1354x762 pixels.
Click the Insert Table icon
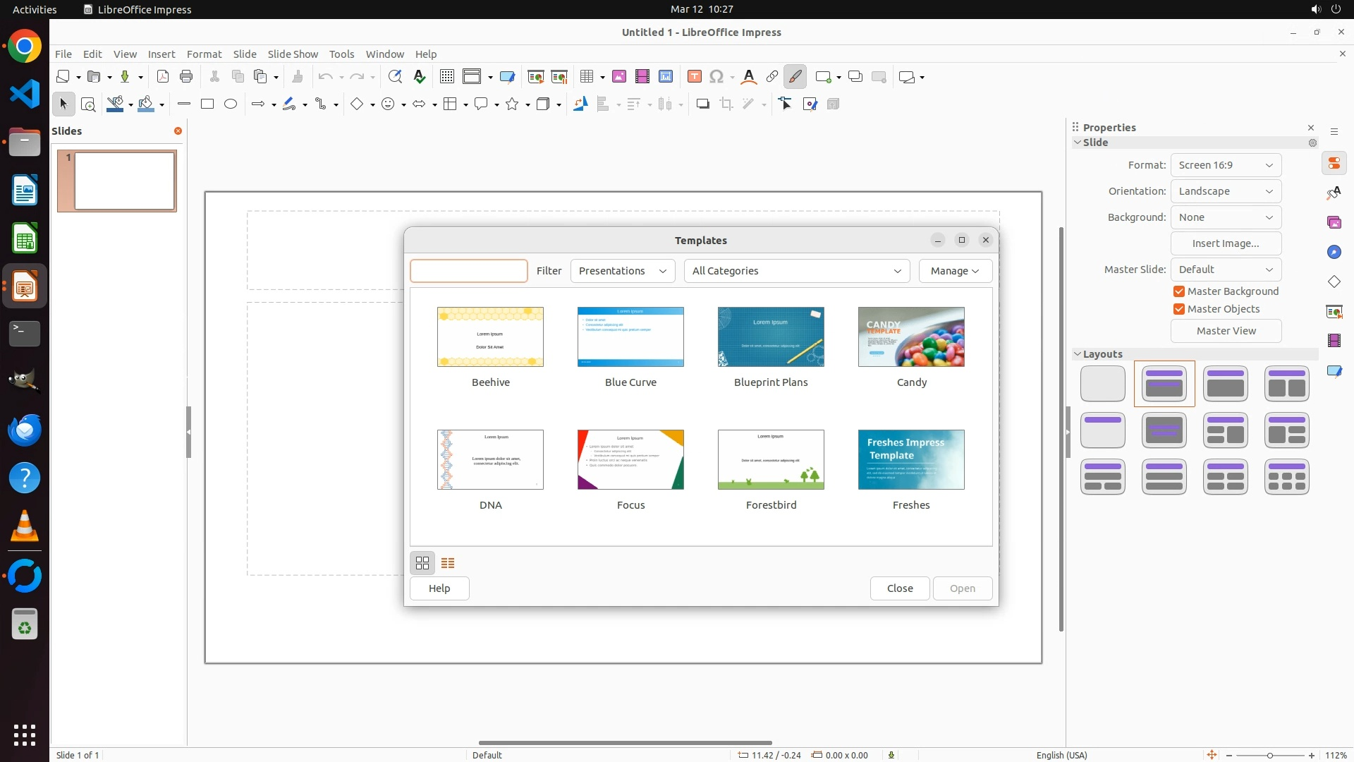[587, 77]
